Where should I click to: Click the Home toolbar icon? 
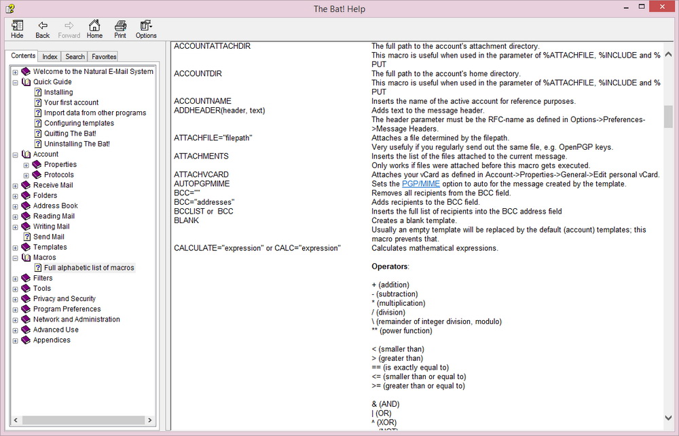[x=94, y=29]
